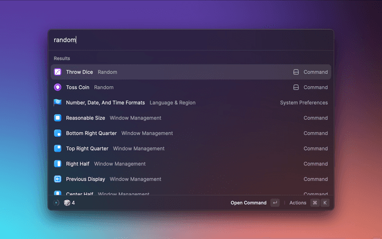Focus the search field containing "random"
This screenshot has width=382, height=239.
(191, 40)
